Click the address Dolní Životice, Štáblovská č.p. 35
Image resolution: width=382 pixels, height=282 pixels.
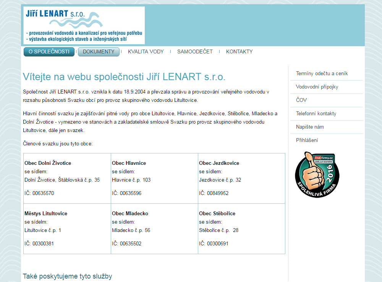click(62, 180)
